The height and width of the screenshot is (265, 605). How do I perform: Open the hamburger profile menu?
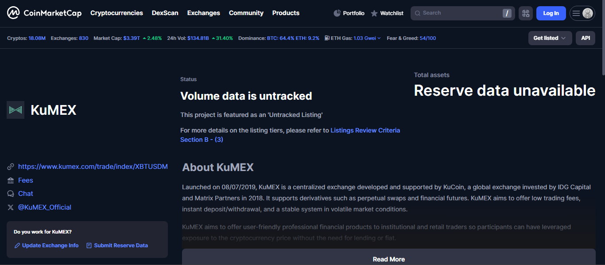(x=582, y=13)
